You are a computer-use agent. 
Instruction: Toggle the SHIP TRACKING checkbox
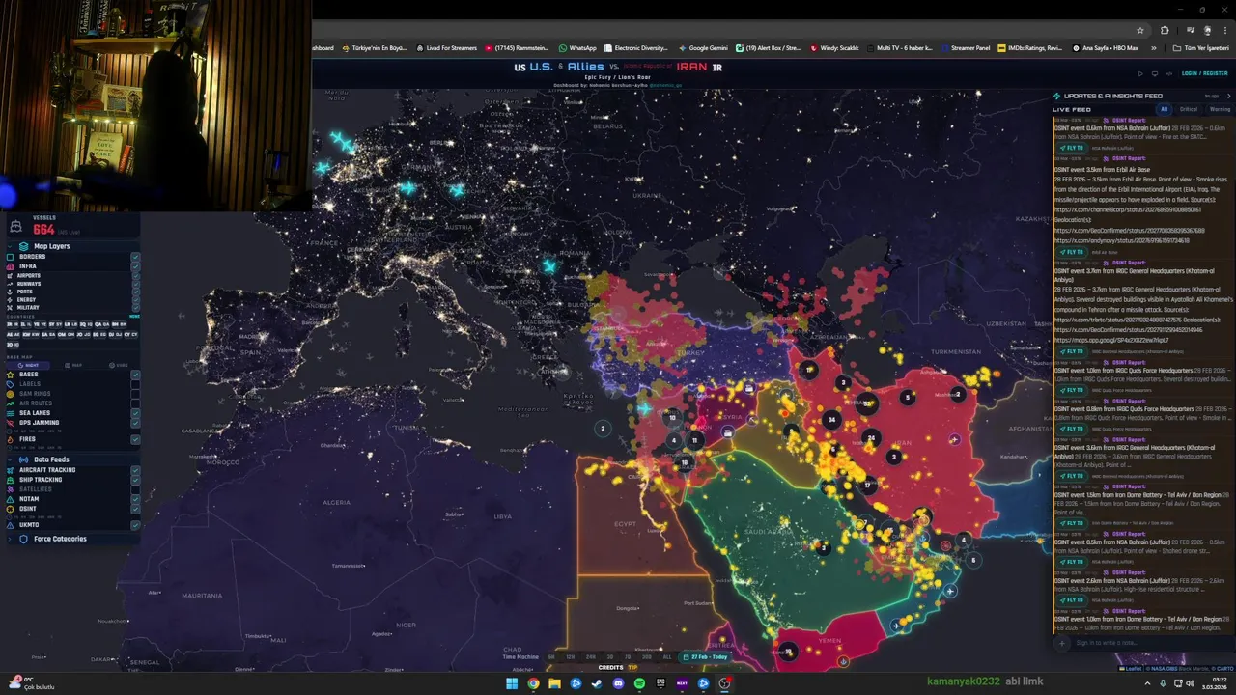(135, 480)
